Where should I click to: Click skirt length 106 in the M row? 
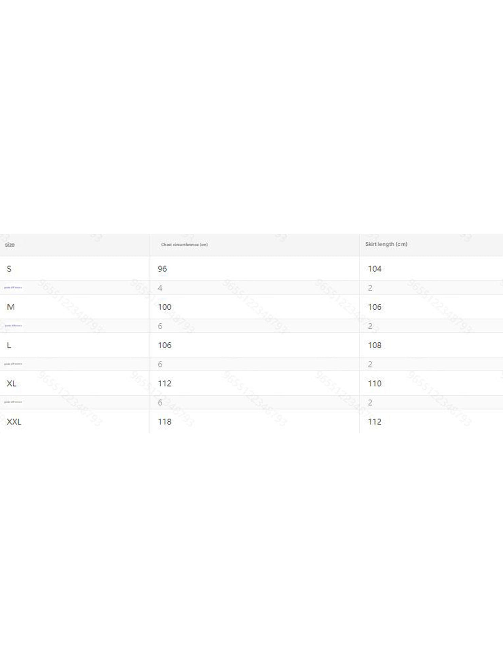click(x=375, y=307)
